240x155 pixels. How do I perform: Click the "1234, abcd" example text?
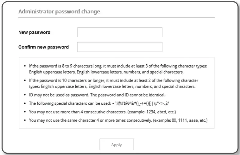coord(161,112)
